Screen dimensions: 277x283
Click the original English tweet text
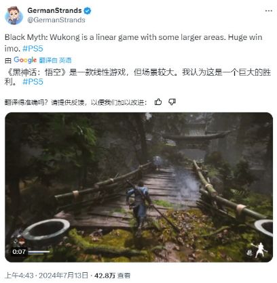pyautogui.click(x=134, y=43)
